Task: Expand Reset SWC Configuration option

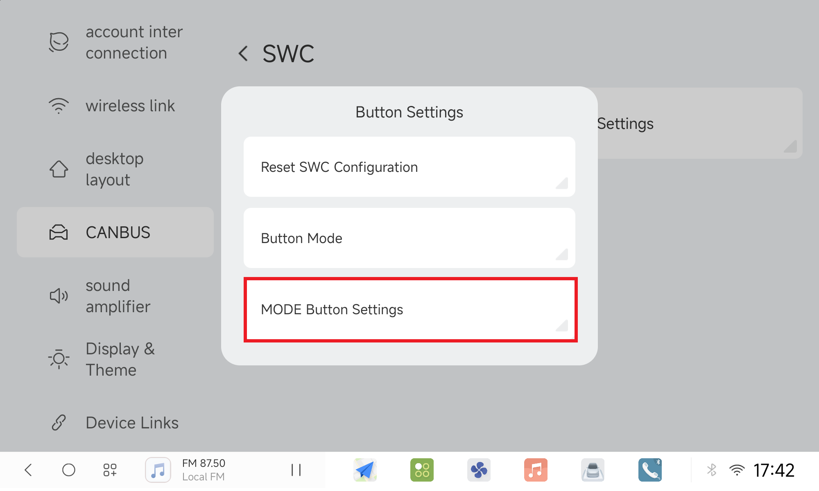Action: (x=409, y=167)
